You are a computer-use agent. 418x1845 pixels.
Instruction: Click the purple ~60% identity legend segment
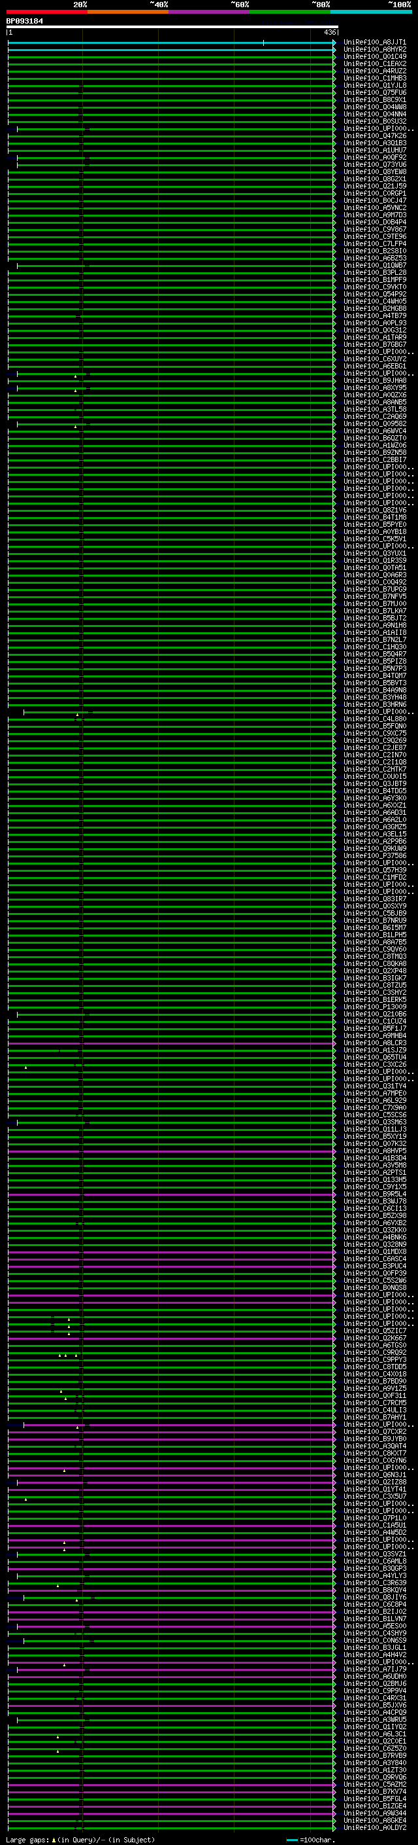[210, 12]
